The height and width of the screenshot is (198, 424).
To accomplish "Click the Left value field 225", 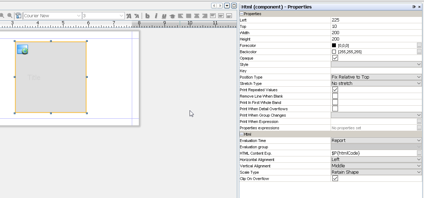I will 376,20.
